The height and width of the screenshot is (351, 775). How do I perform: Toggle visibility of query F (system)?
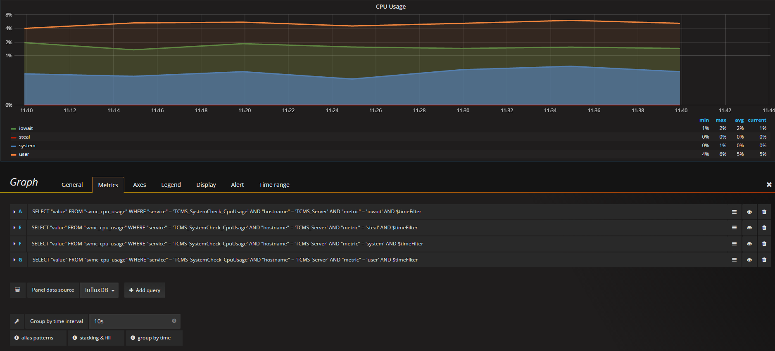(749, 244)
